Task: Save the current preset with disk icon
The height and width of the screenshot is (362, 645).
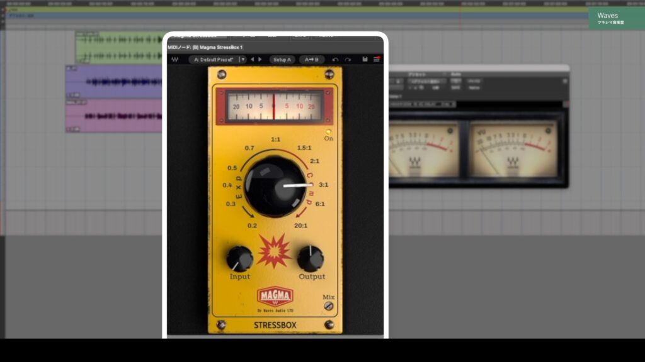Action: click(x=365, y=60)
